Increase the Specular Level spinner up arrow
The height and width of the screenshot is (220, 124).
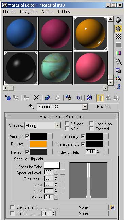click(x=56, y=171)
